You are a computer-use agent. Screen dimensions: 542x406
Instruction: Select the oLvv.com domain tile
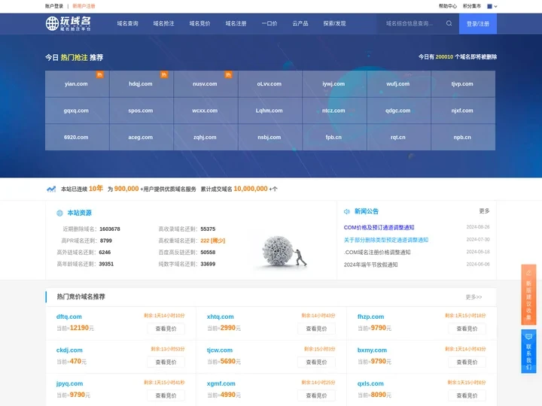click(269, 84)
